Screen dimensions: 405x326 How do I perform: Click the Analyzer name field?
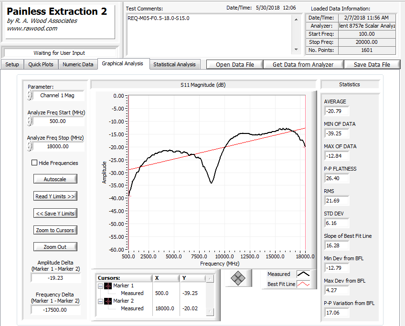tap(367, 26)
